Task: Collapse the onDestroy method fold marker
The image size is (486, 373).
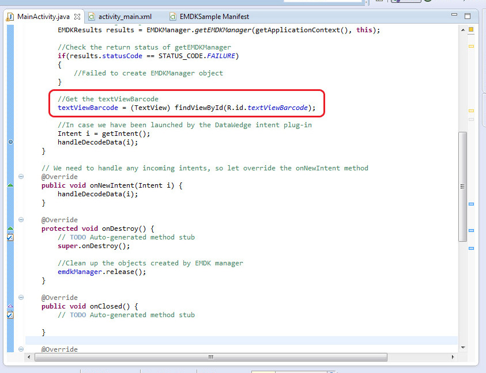Action: click(x=21, y=220)
